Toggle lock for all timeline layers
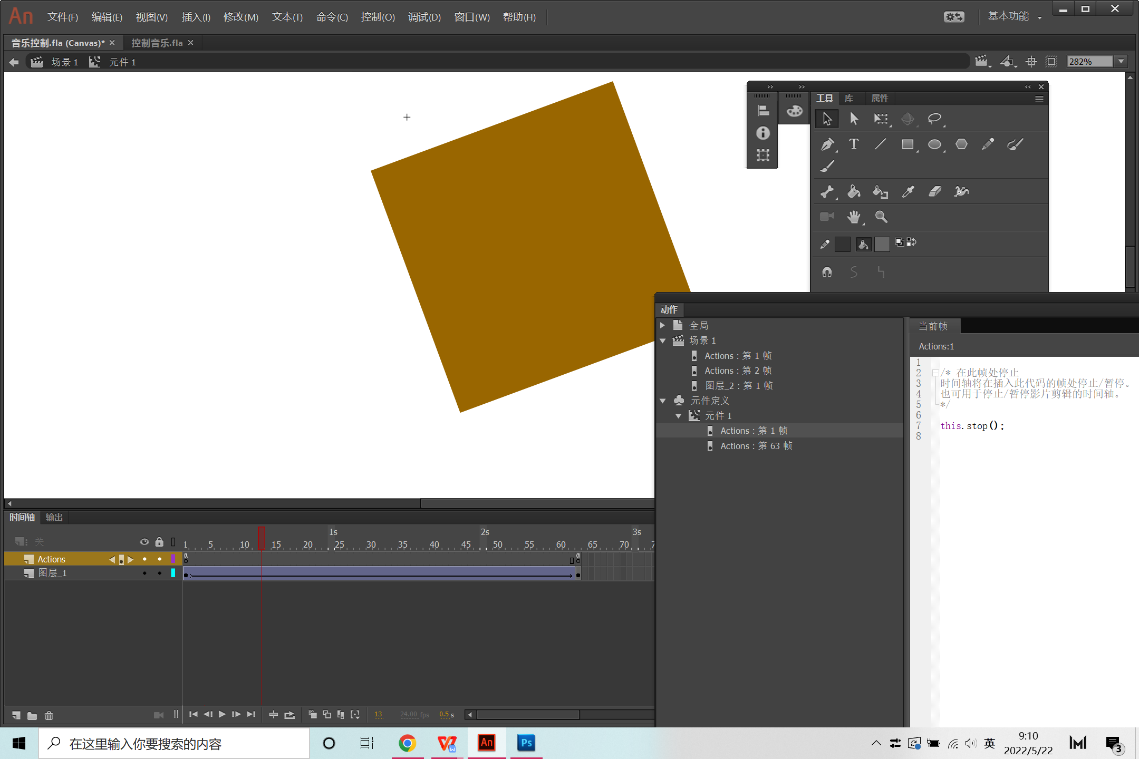The height and width of the screenshot is (759, 1139). [159, 542]
